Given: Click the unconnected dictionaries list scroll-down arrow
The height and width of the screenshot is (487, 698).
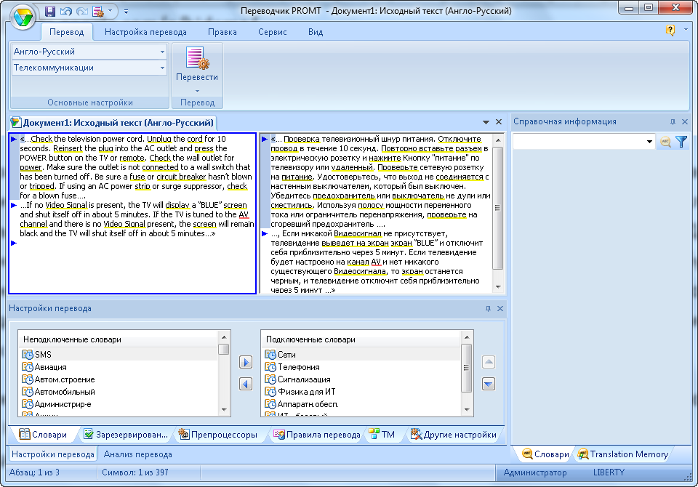Looking at the screenshot, I should pyautogui.click(x=224, y=409).
